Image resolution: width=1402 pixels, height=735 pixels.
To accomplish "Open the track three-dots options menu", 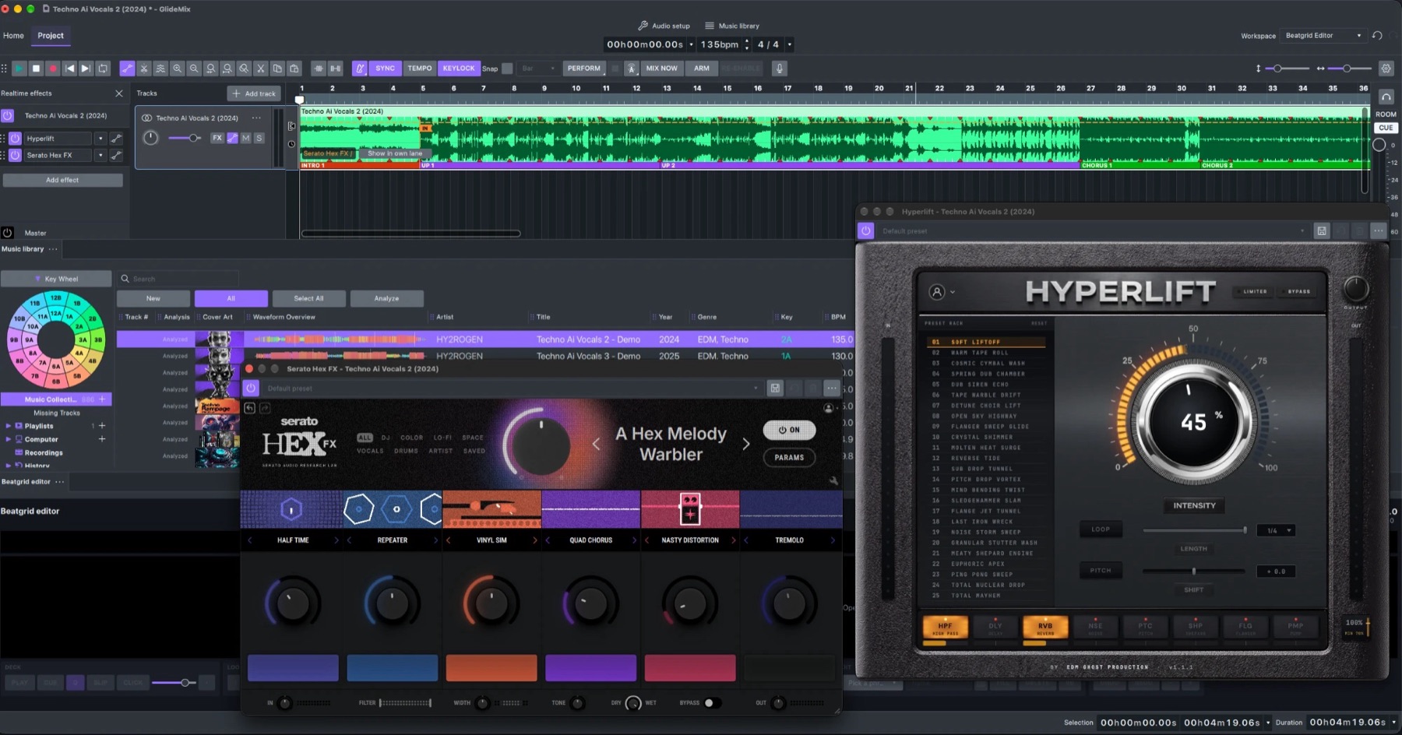I will (x=256, y=118).
